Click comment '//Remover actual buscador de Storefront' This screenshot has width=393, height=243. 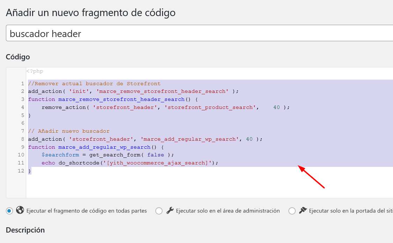pyautogui.click(x=94, y=84)
